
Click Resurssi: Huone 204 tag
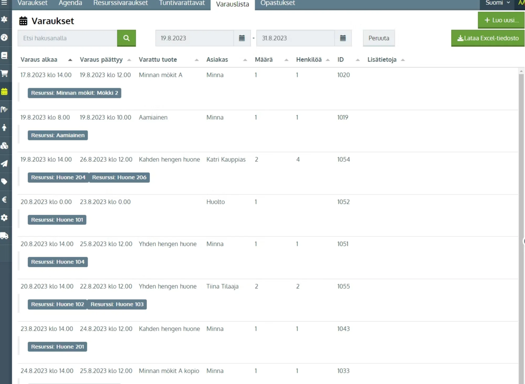tap(58, 178)
